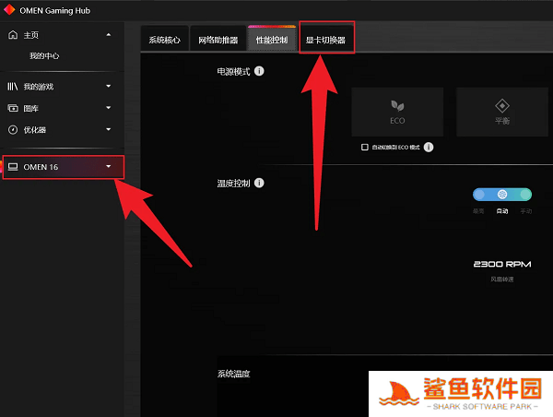Expand the 我的游戏 dropdown arrow
The width and height of the screenshot is (553, 417).
tap(109, 86)
